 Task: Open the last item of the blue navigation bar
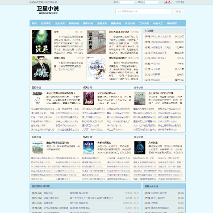point(172,23)
